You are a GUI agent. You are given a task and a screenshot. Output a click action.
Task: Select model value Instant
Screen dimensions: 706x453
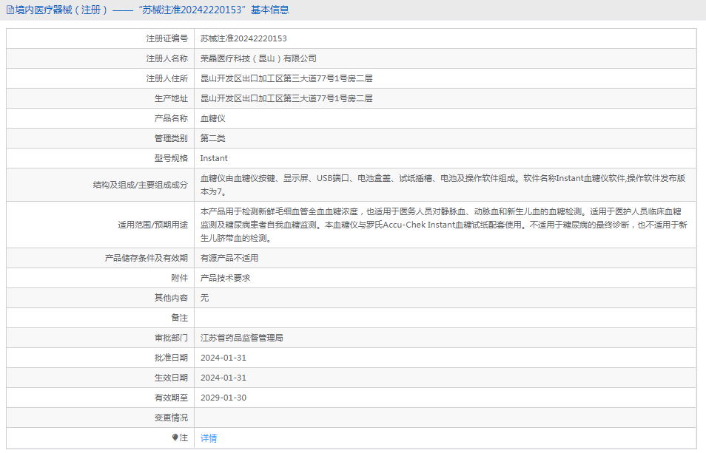coord(214,158)
